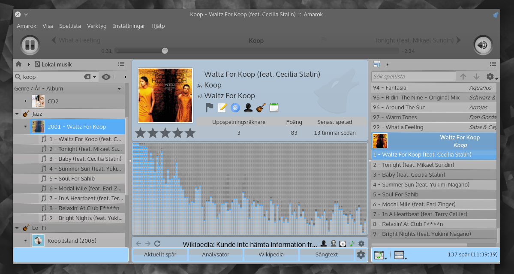
Task: Open the search filter dropdown arrow
Action: pyautogui.click(x=94, y=77)
